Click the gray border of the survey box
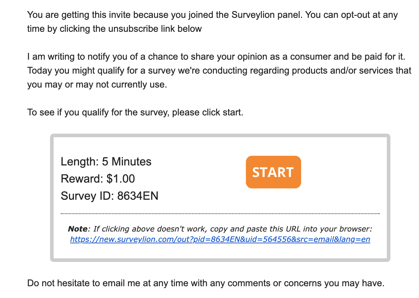419x298 pixels. tap(52, 198)
